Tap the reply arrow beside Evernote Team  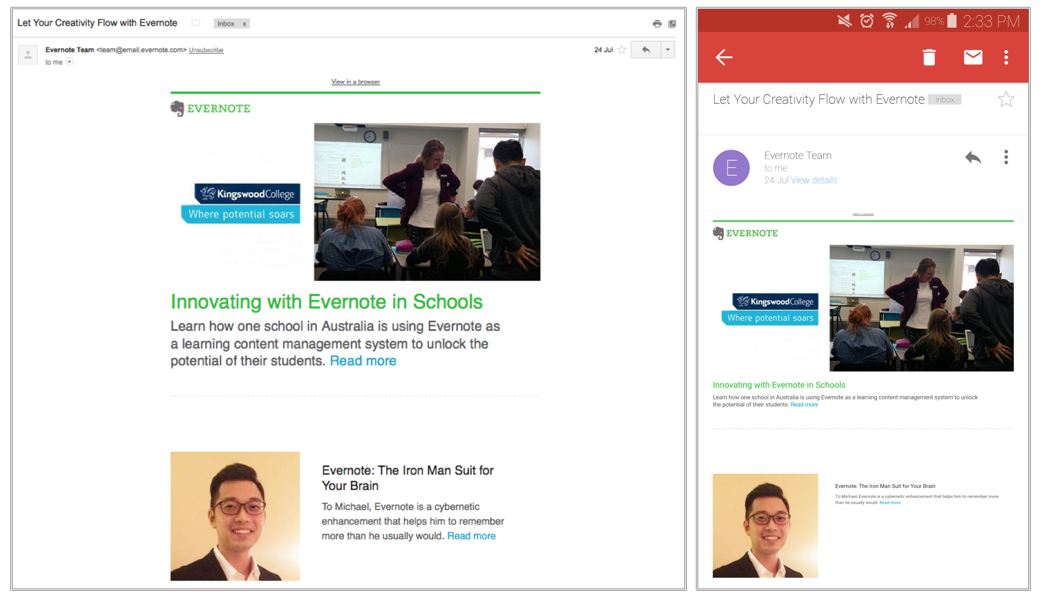pyautogui.click(x=973, y=157)
